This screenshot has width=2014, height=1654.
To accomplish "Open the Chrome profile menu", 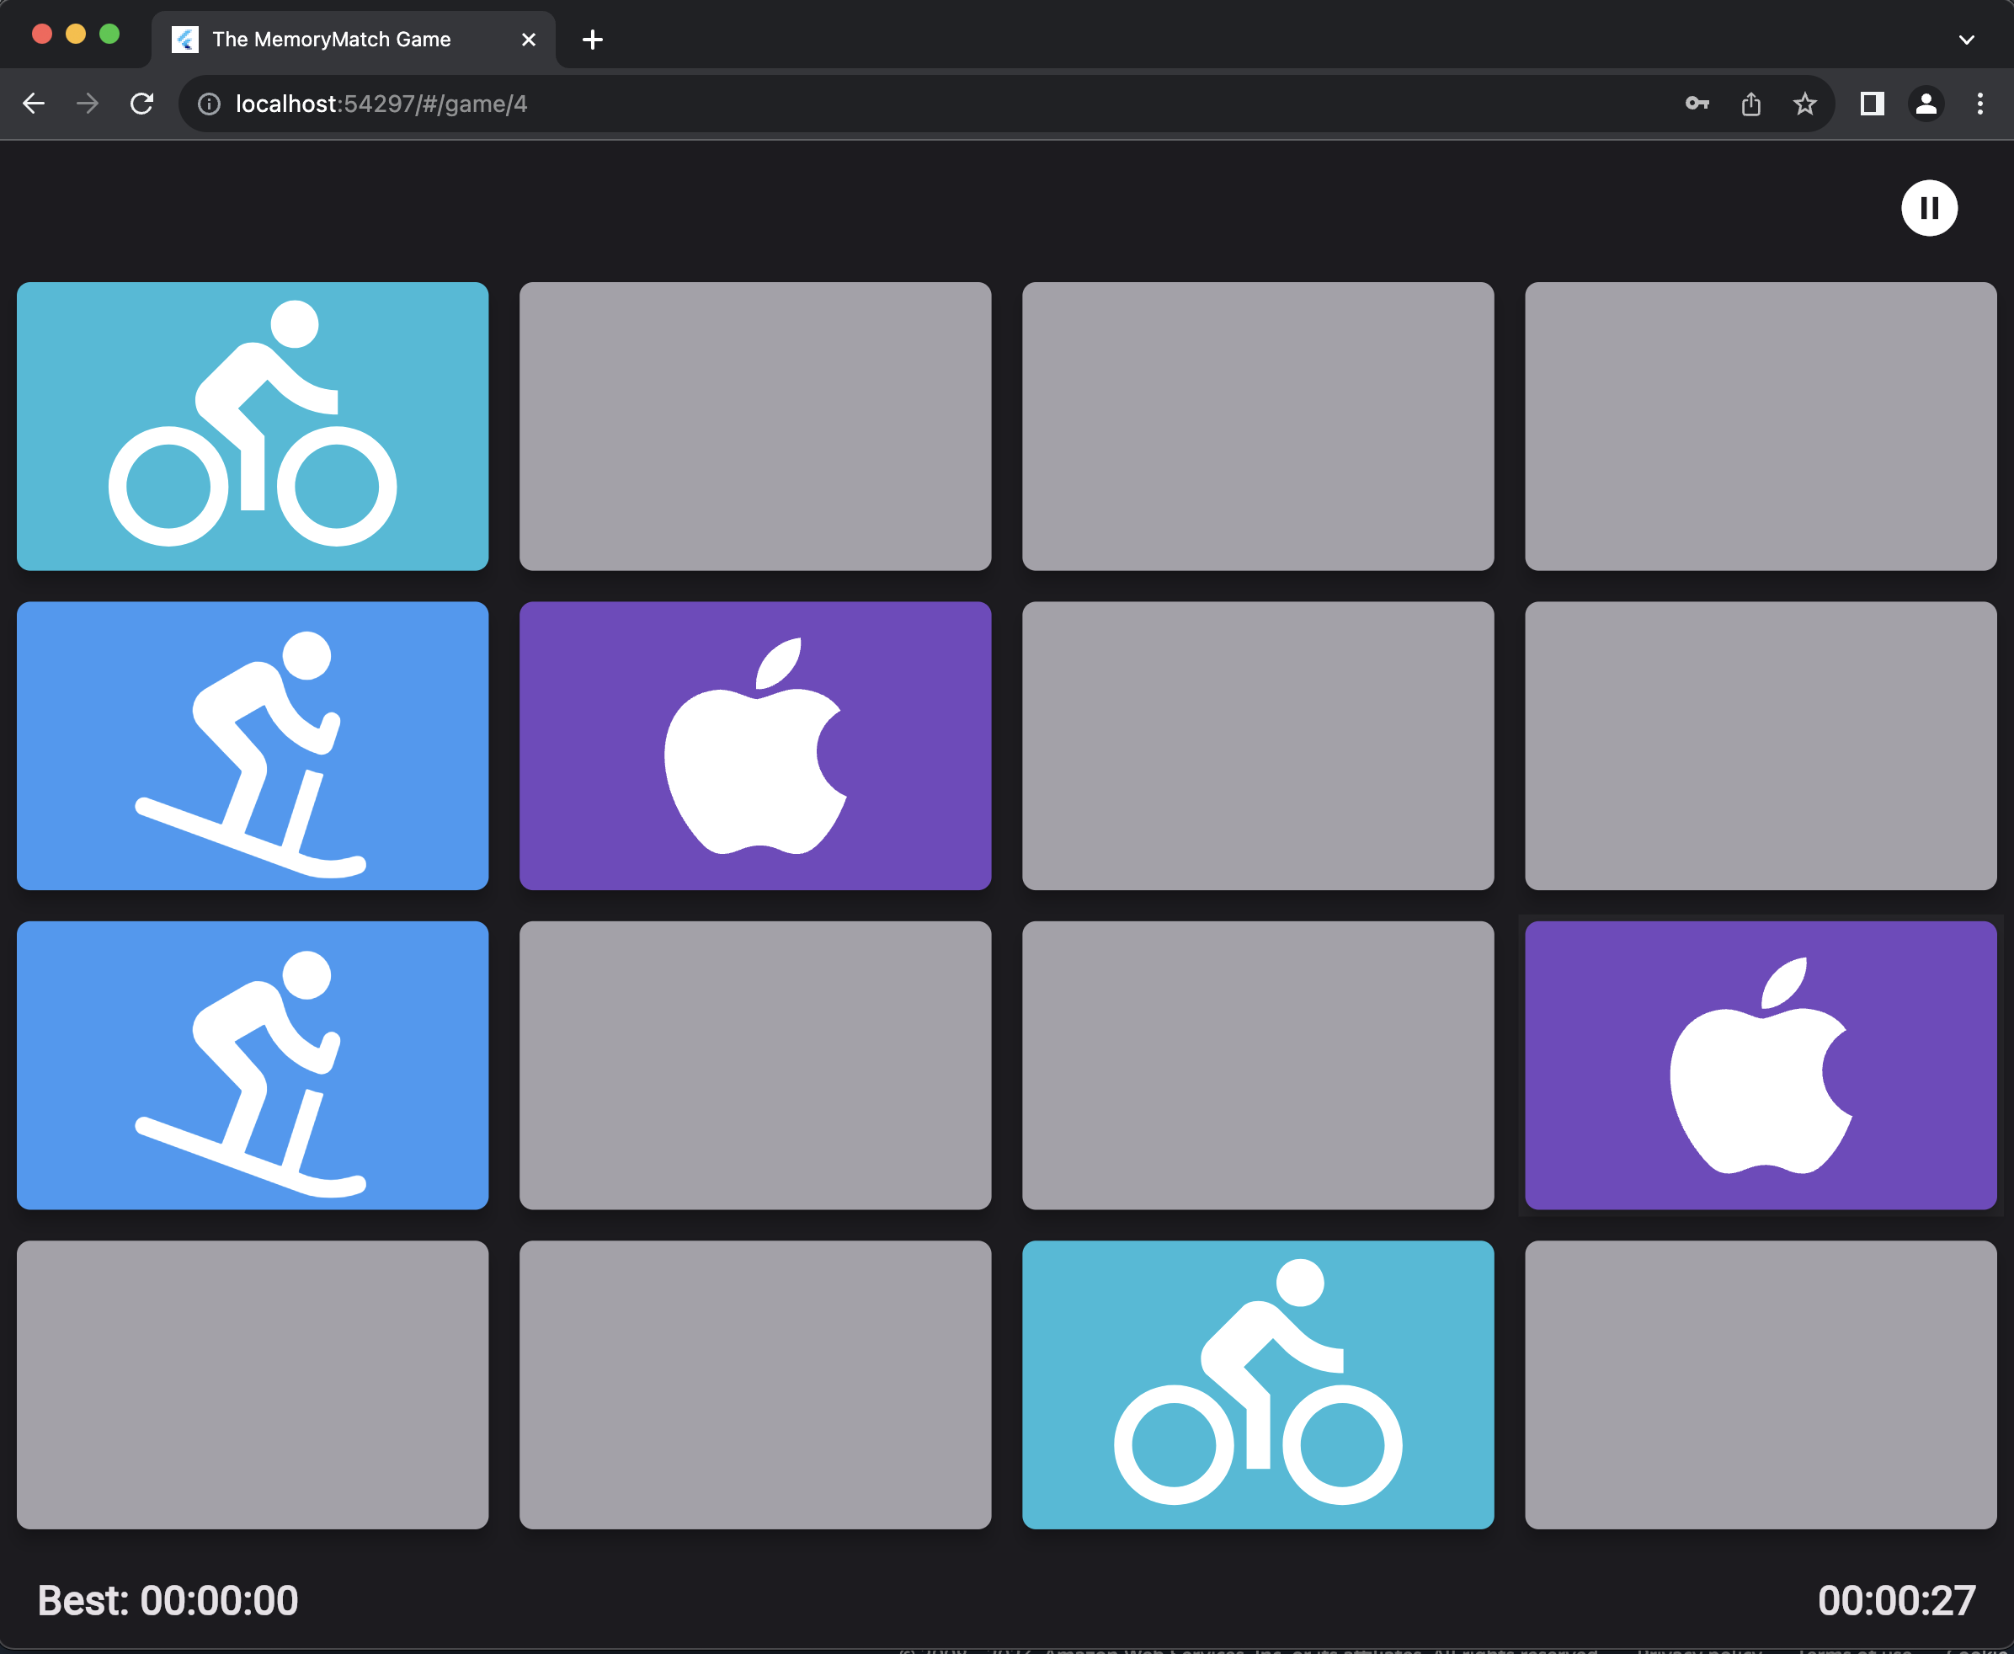I will (1926, 104).
